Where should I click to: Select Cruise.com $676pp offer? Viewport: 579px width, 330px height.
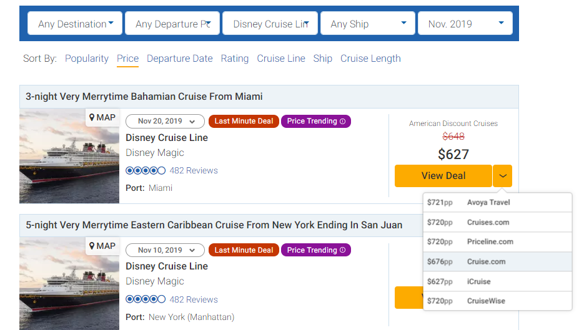497,262
